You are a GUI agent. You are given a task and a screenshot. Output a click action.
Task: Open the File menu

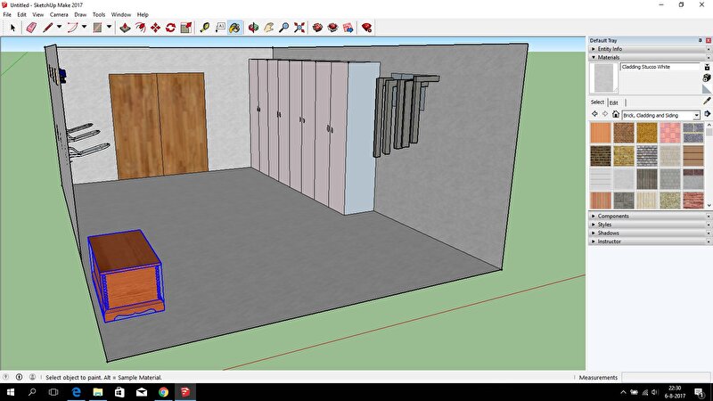[x=7, y=14]
